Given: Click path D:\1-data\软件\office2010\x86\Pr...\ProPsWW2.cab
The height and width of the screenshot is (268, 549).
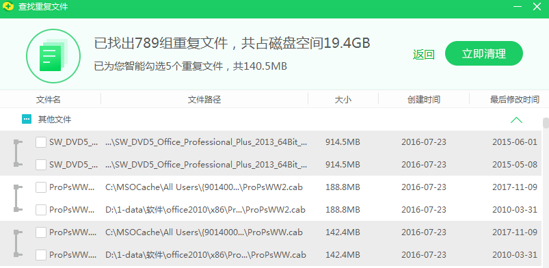Looking at the screenshot, I should pyautogui.click(x=205, y=210).
